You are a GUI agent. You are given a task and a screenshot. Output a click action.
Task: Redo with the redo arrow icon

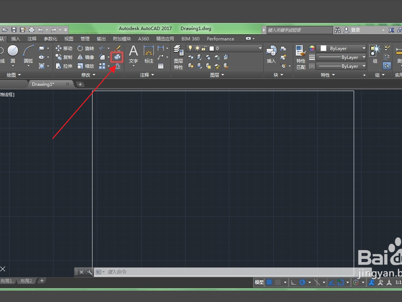[x=54, y=30]
